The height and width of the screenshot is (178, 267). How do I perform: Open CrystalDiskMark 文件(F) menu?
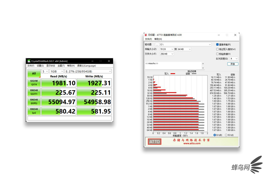31,66
